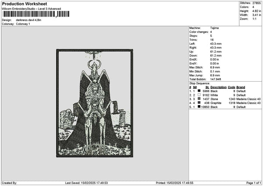263x186 pixels.
Task: Click the "N#" column header
Action: point(195,87)
